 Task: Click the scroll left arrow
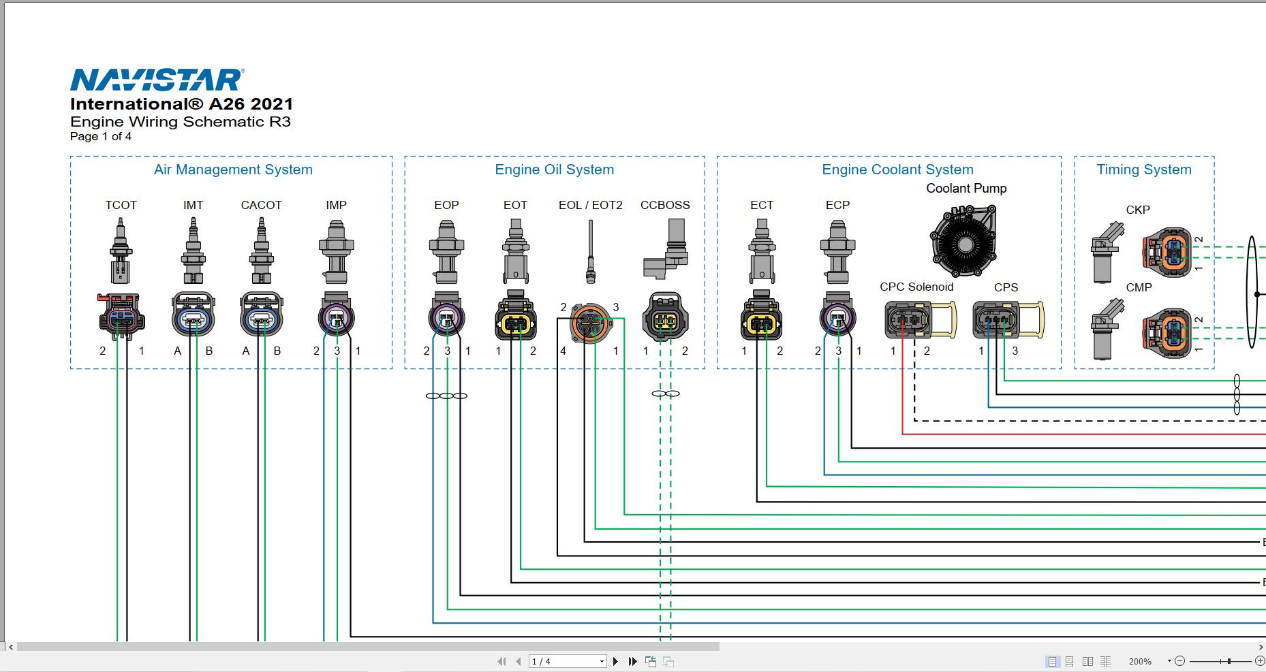(11, 647)
